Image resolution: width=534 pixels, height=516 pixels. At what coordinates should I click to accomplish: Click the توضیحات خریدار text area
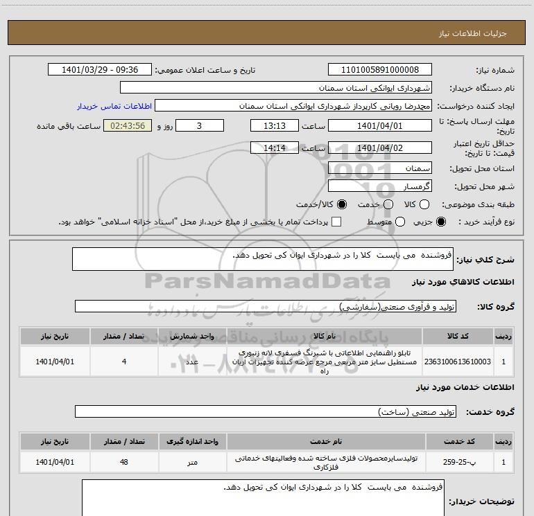pos(263,497)
